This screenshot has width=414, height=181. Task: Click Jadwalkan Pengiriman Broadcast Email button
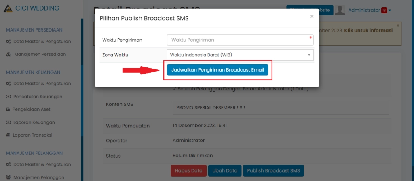(x=218, y=69)
